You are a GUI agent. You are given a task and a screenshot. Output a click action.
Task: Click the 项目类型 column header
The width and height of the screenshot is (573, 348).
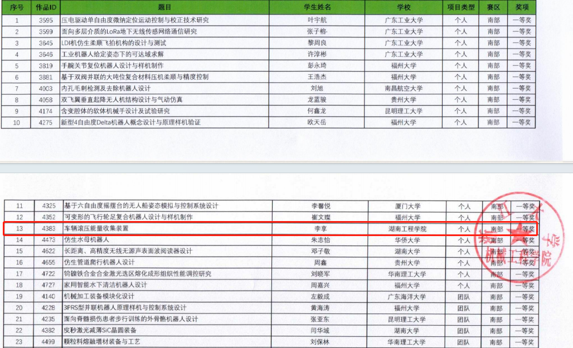click(x=461, y=7)
